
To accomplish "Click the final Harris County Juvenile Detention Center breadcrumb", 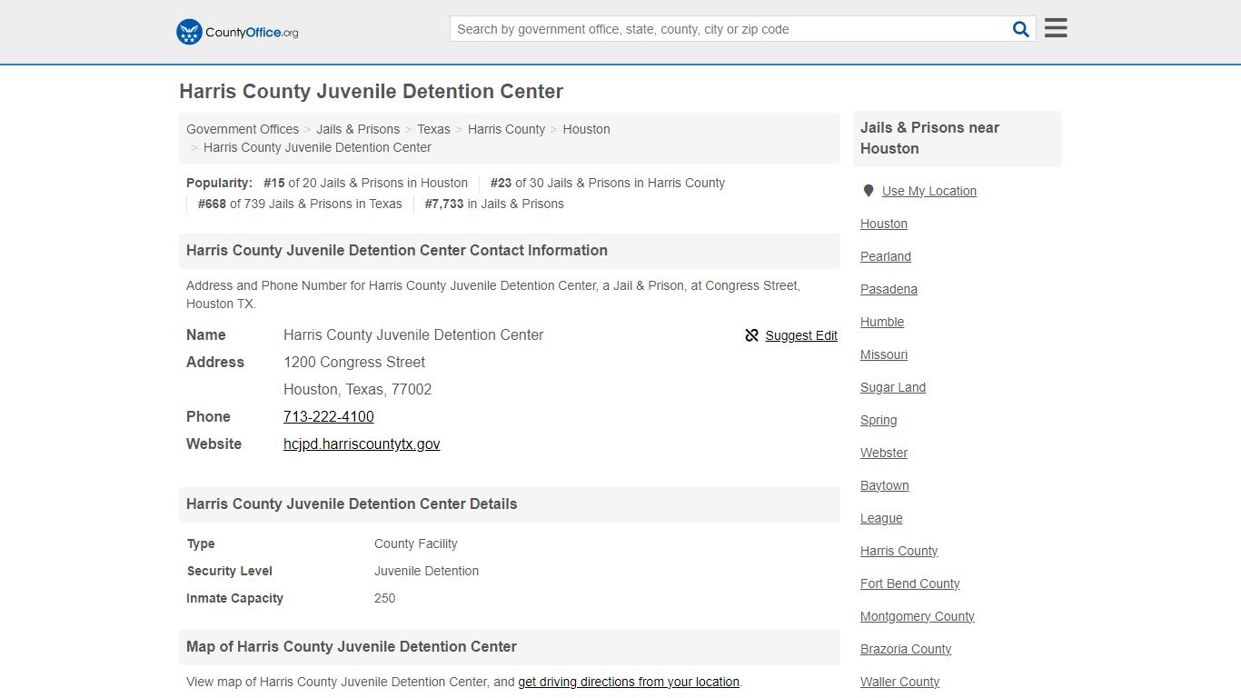I will 317,147.
